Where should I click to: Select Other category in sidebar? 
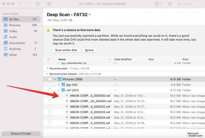pyautogui.click(x=21, y=55)
